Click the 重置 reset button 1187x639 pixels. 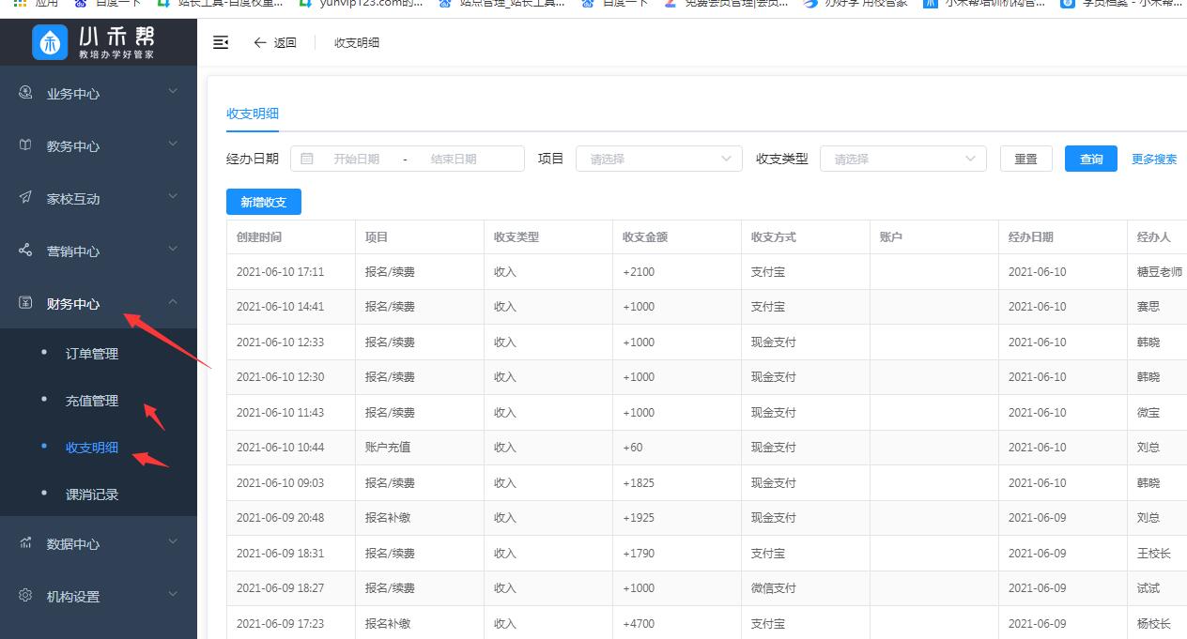pos(1026,159)
